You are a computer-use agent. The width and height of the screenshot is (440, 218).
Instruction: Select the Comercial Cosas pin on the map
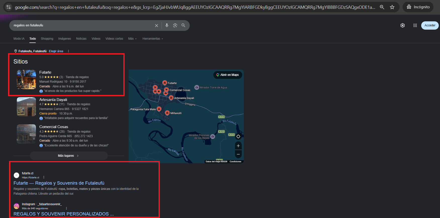(166, 90)
